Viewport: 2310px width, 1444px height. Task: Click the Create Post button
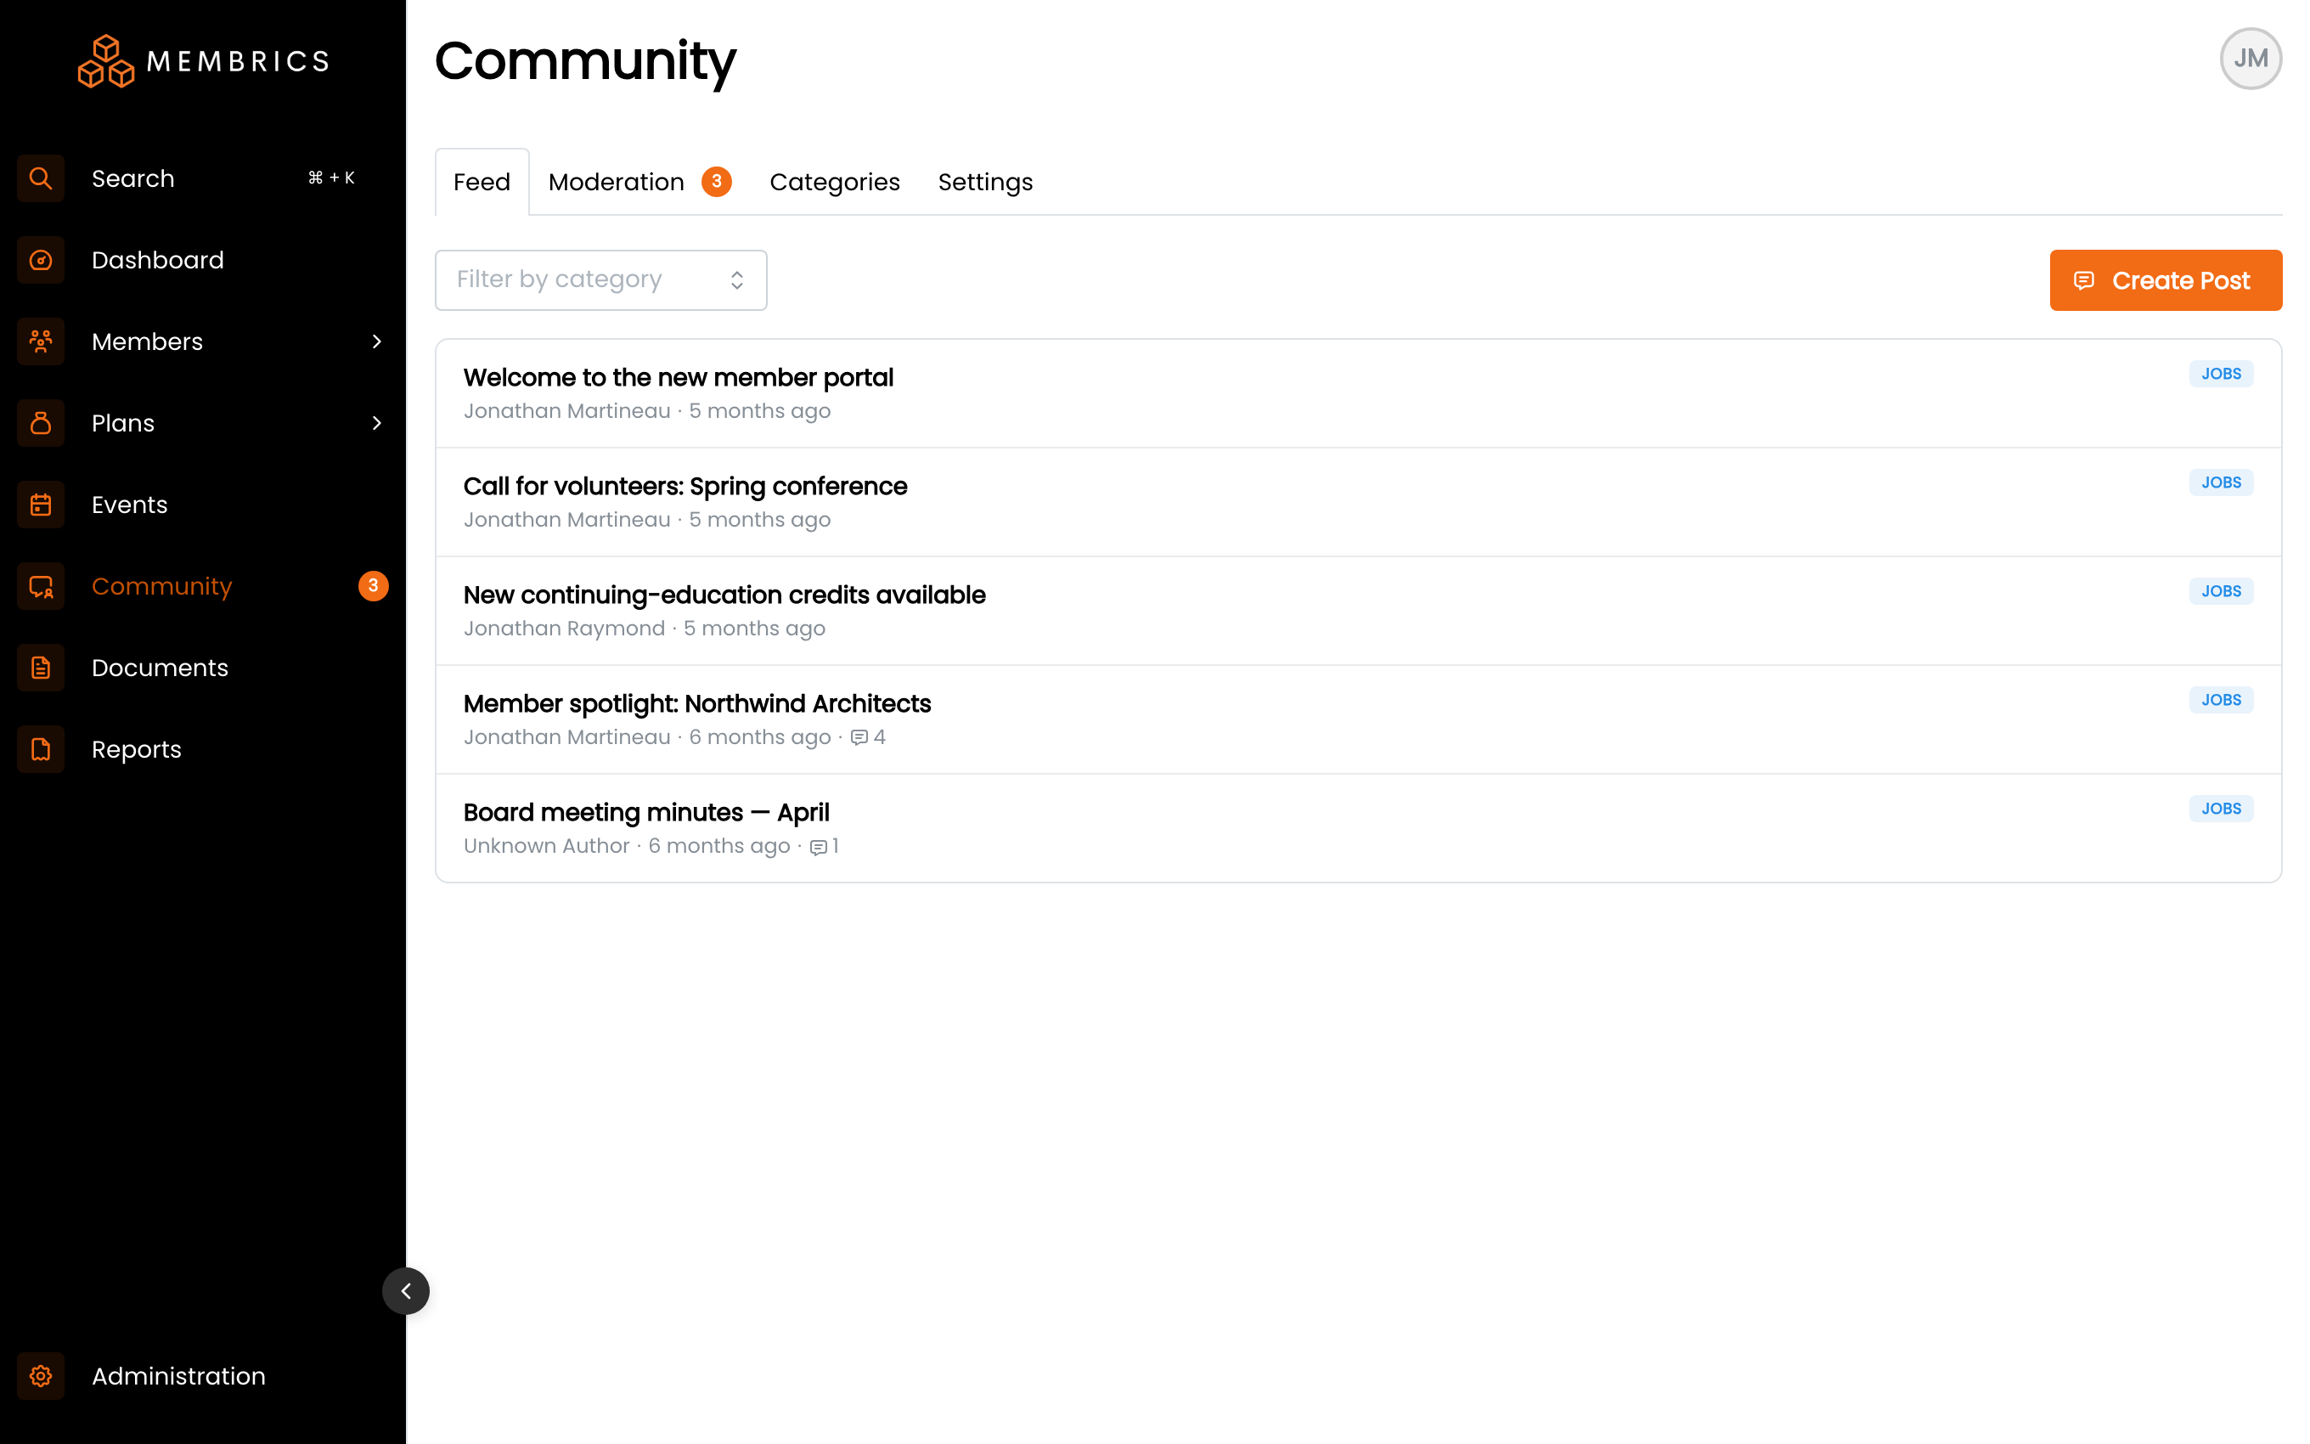pyautogui.click(x=2165, y=279)
